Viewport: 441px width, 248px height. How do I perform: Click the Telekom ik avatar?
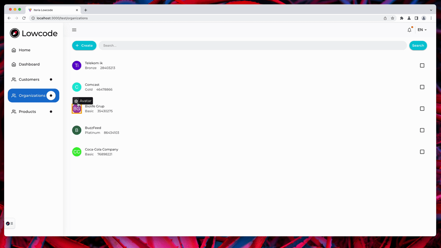[x=76, y=65]
